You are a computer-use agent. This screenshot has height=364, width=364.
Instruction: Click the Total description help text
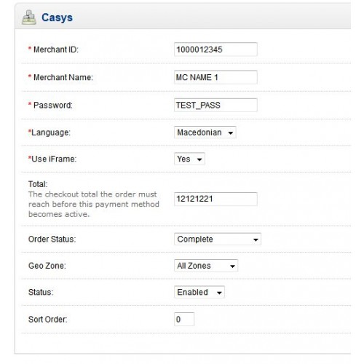pyautogui.click(x=94, y=205)
